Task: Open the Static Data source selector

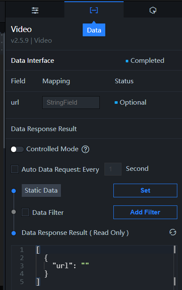Action: tap(41, 190)
